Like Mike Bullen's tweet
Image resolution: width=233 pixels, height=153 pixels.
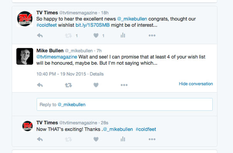[96, 85]
